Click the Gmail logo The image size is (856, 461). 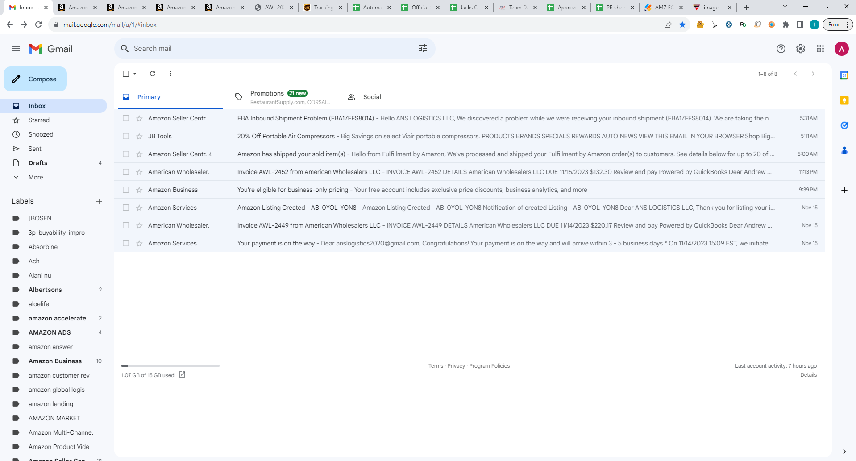coord(50,49)
